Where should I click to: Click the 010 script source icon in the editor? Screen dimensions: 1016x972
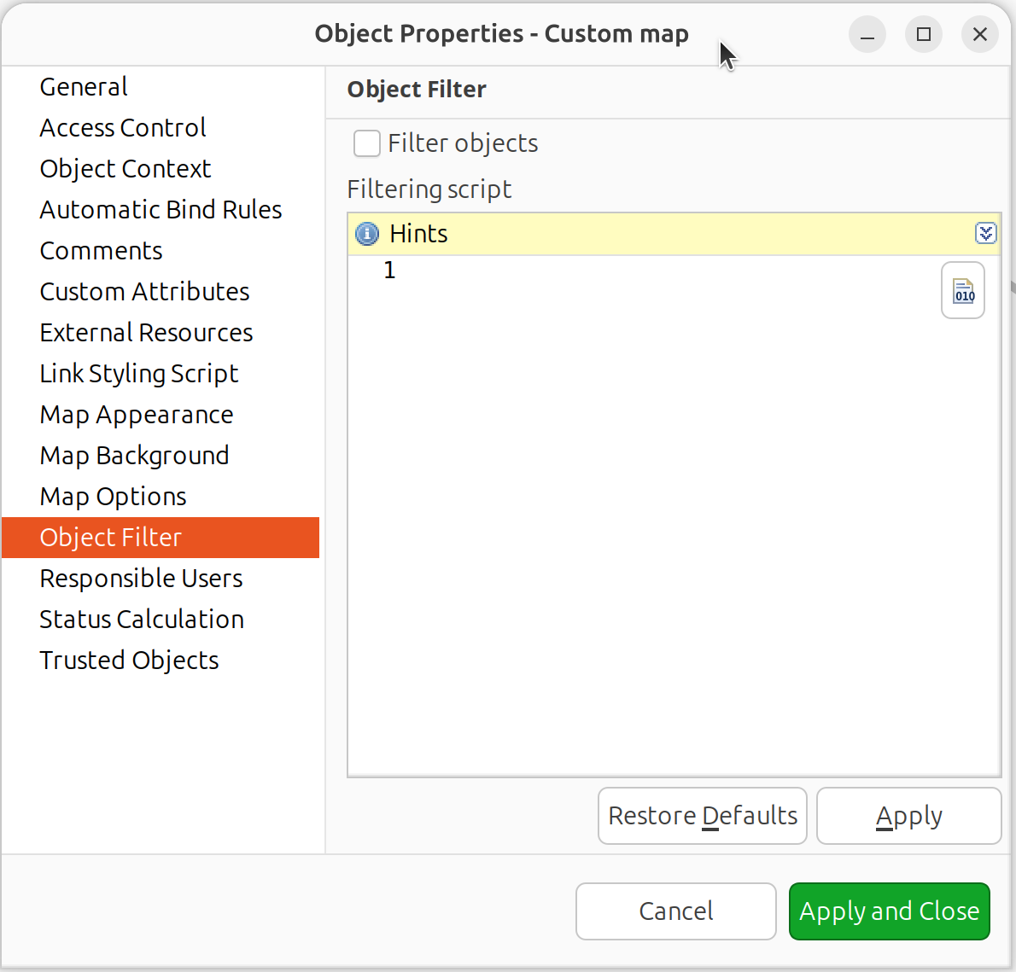point(962,290)
